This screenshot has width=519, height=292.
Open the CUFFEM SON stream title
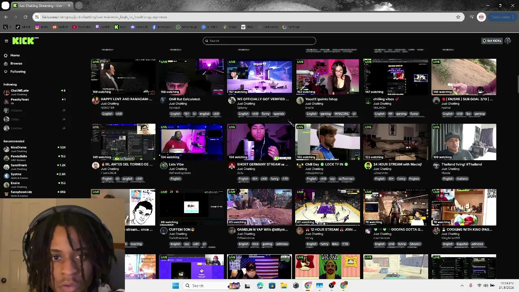182,230
